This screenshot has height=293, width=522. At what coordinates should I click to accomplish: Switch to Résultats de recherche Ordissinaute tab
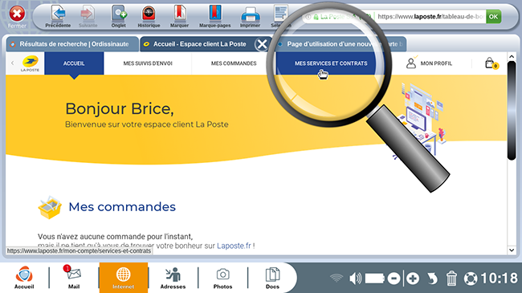click(x=72, y=44)
